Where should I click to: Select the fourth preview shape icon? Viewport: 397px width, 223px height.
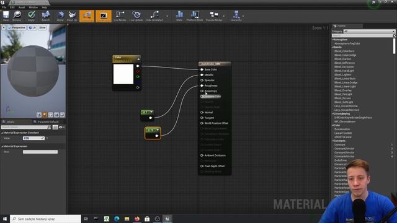(x=56, y=115)
